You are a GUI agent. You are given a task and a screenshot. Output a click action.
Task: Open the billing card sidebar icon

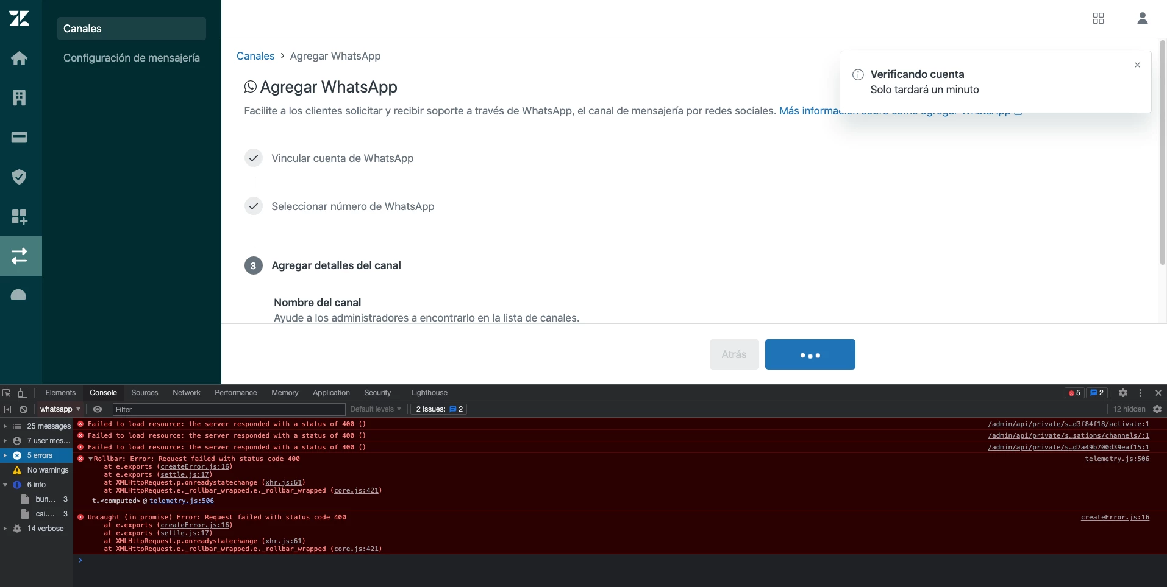click(20, 137)
